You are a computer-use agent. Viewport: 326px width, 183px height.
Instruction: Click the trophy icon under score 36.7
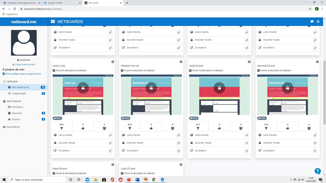198,128
